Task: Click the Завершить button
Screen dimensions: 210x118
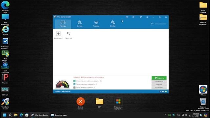Action: click(159, 85)
